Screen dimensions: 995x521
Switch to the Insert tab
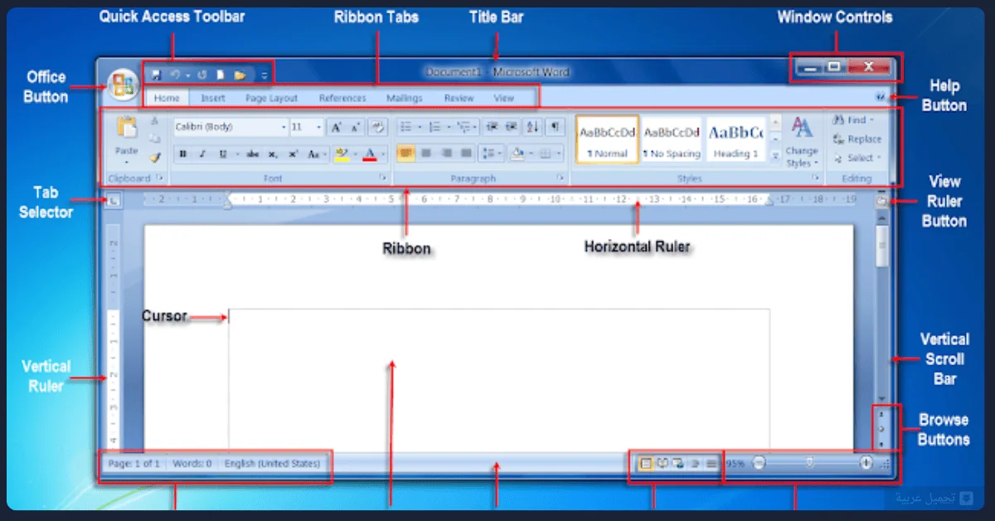(213, 98)
